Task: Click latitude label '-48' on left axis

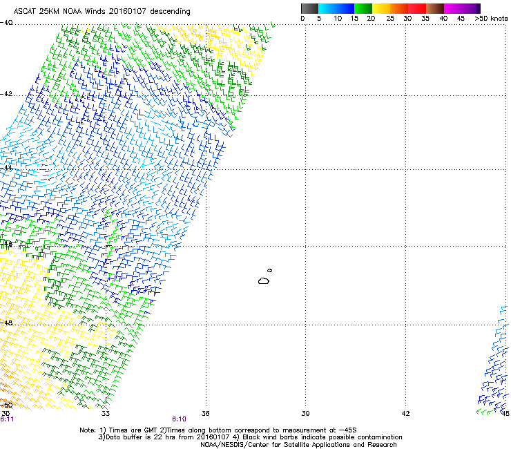Action: coord(6,323)
